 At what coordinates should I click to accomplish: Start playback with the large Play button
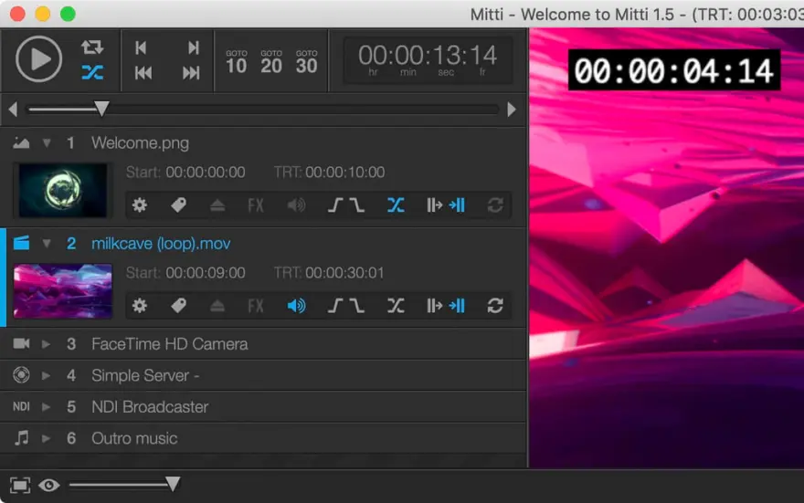39,59
